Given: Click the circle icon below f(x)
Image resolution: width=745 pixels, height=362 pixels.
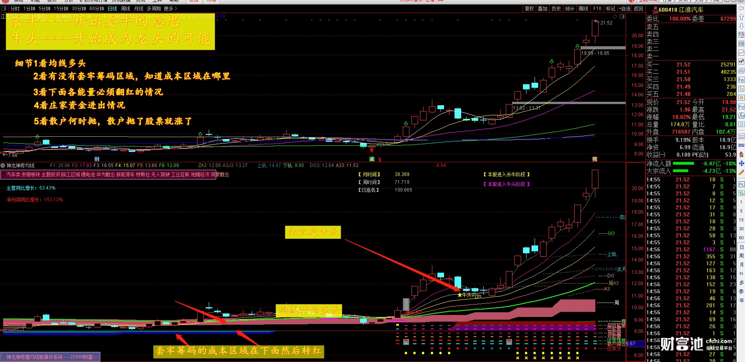Looking at the screenshot, I should [742, 124].
